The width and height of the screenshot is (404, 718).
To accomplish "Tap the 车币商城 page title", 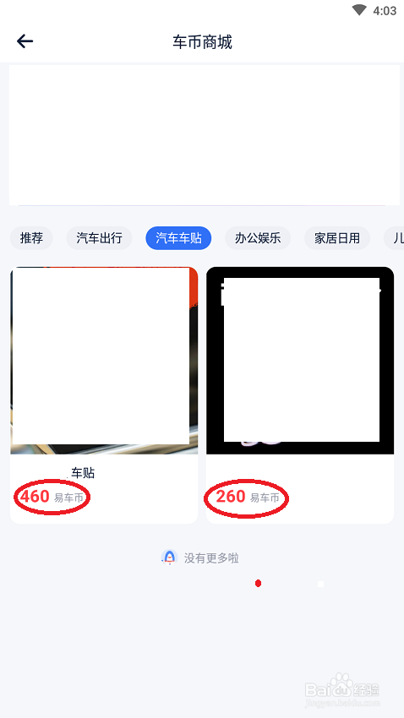I will click(x=203, y=42).
